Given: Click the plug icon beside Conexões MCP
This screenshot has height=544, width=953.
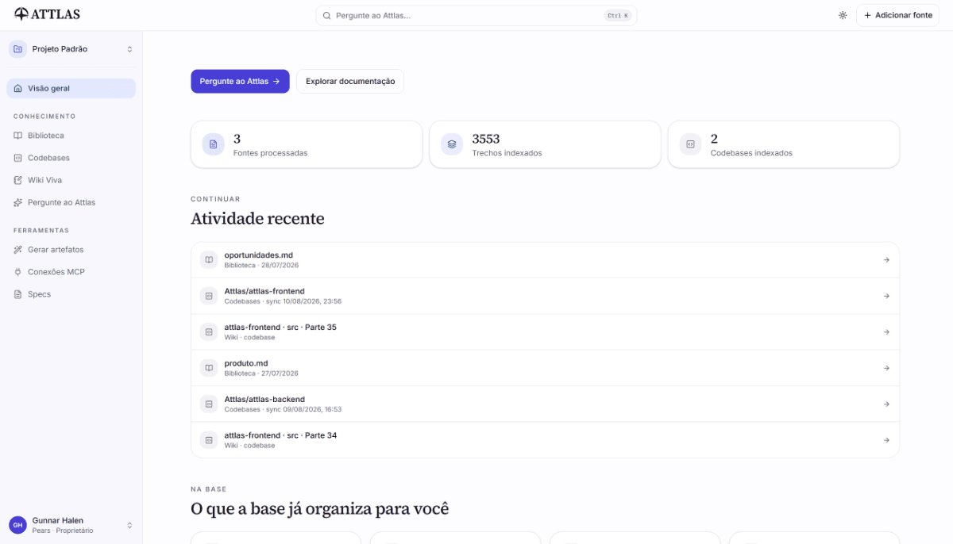Looking at the screenshot, I should (x=17, y=272).
